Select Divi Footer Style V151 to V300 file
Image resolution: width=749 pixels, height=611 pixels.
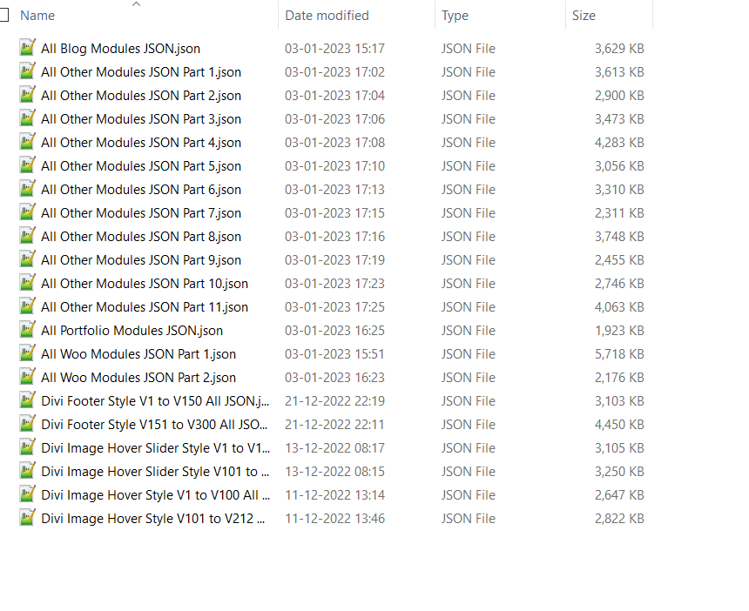coord(155,425)
